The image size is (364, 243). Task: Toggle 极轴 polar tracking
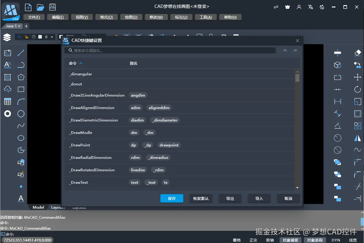coord(270,240)
